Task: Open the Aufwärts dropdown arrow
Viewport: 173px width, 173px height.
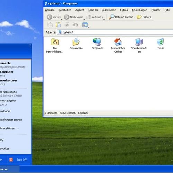Action: coord(104,19)
